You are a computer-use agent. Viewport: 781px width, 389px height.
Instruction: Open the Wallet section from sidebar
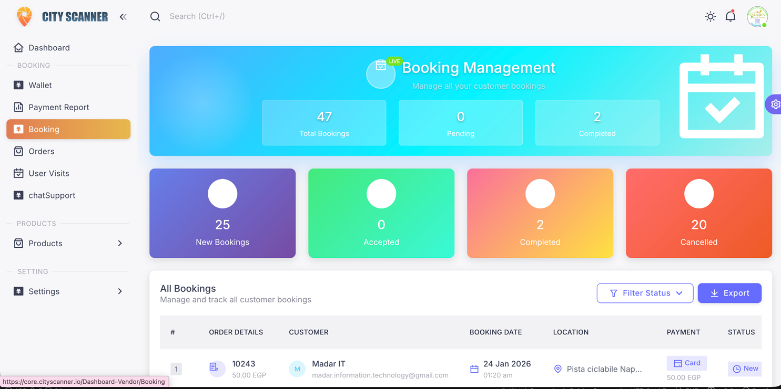[x=39, y=85]
